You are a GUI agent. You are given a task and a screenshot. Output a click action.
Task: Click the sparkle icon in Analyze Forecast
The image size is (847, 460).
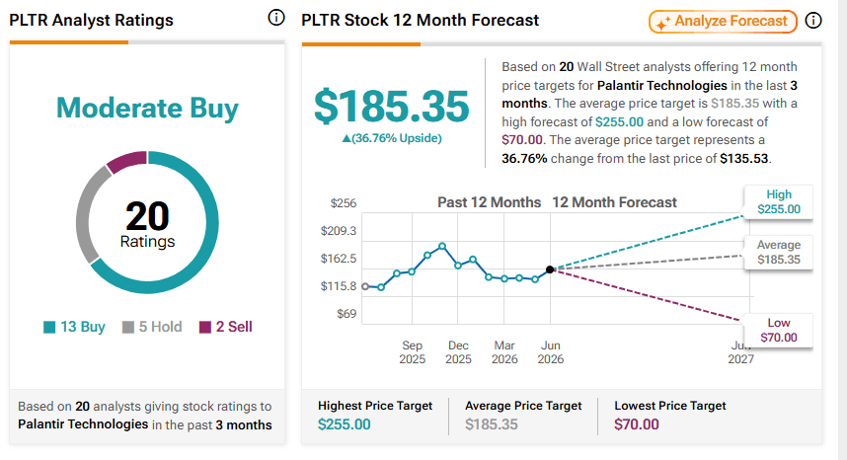(x=662, y=22)
